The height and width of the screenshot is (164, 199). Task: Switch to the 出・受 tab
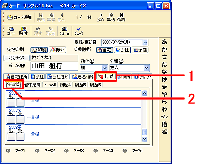pyautogui.click(x=106, y=76)
